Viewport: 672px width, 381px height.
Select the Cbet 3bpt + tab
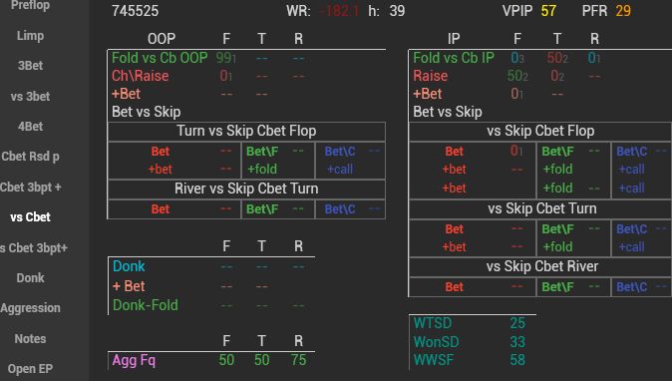[30, 187]
